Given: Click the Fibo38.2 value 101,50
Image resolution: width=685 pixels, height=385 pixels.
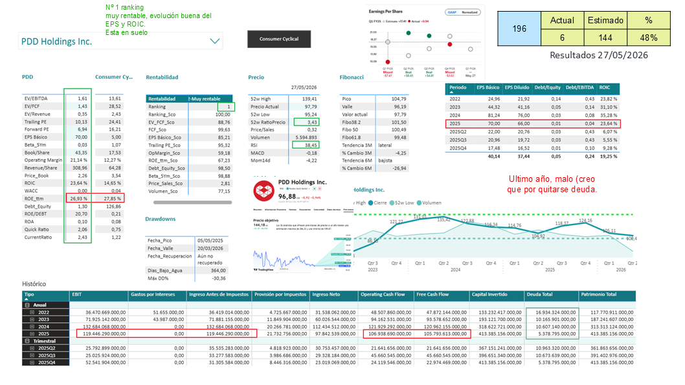Looking at the screenshot, I should coord(399,122).
